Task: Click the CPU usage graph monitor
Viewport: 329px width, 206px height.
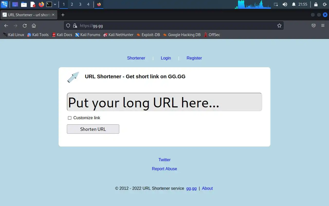Action: click(253, 4)
